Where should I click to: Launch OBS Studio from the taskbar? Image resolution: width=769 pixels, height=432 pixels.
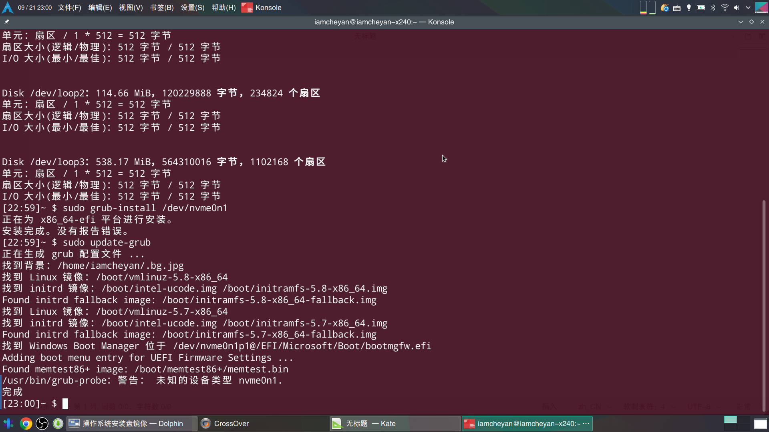pos(42,423)
